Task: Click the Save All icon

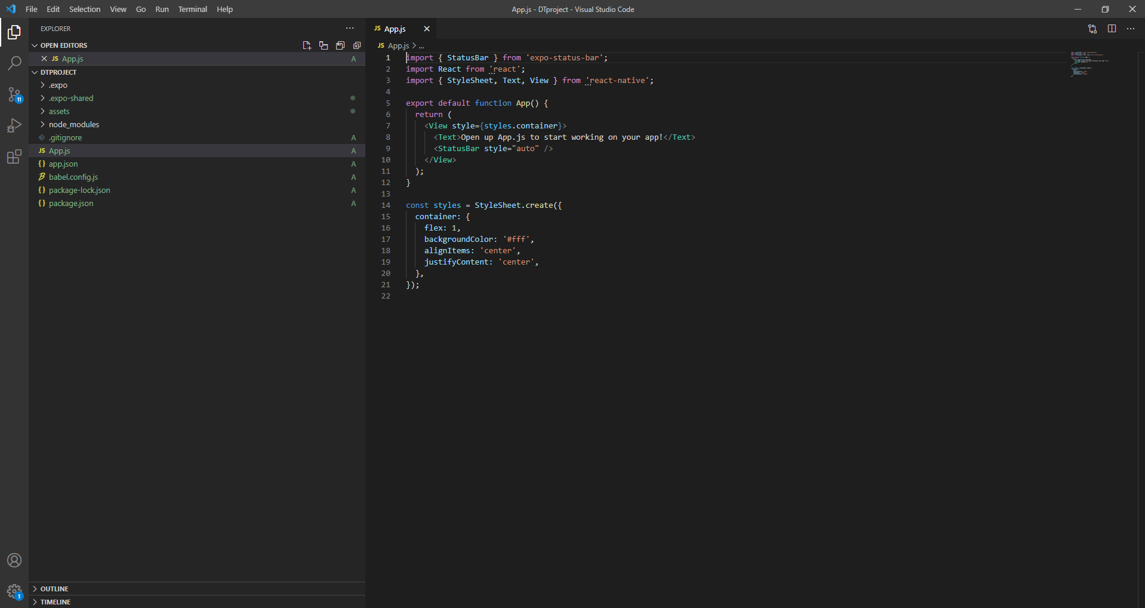Action: coord(340,45)
